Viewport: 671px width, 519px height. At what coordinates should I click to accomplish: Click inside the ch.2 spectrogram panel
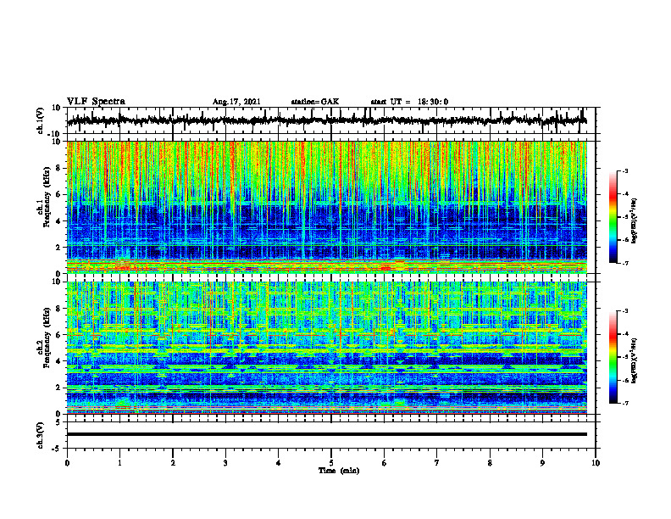click(x=326, y=348)
